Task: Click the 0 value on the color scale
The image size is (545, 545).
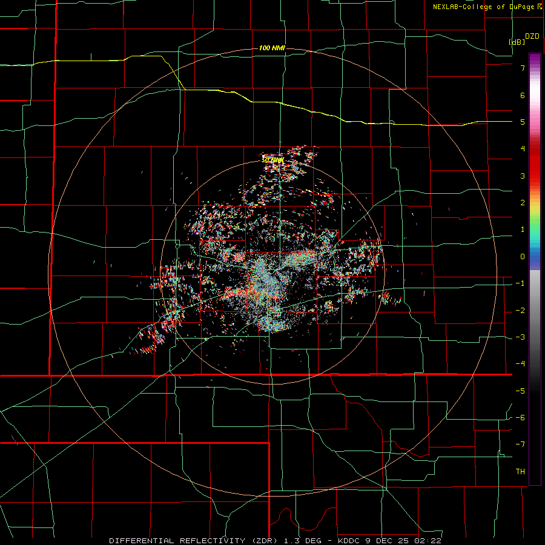Action: 523,257
